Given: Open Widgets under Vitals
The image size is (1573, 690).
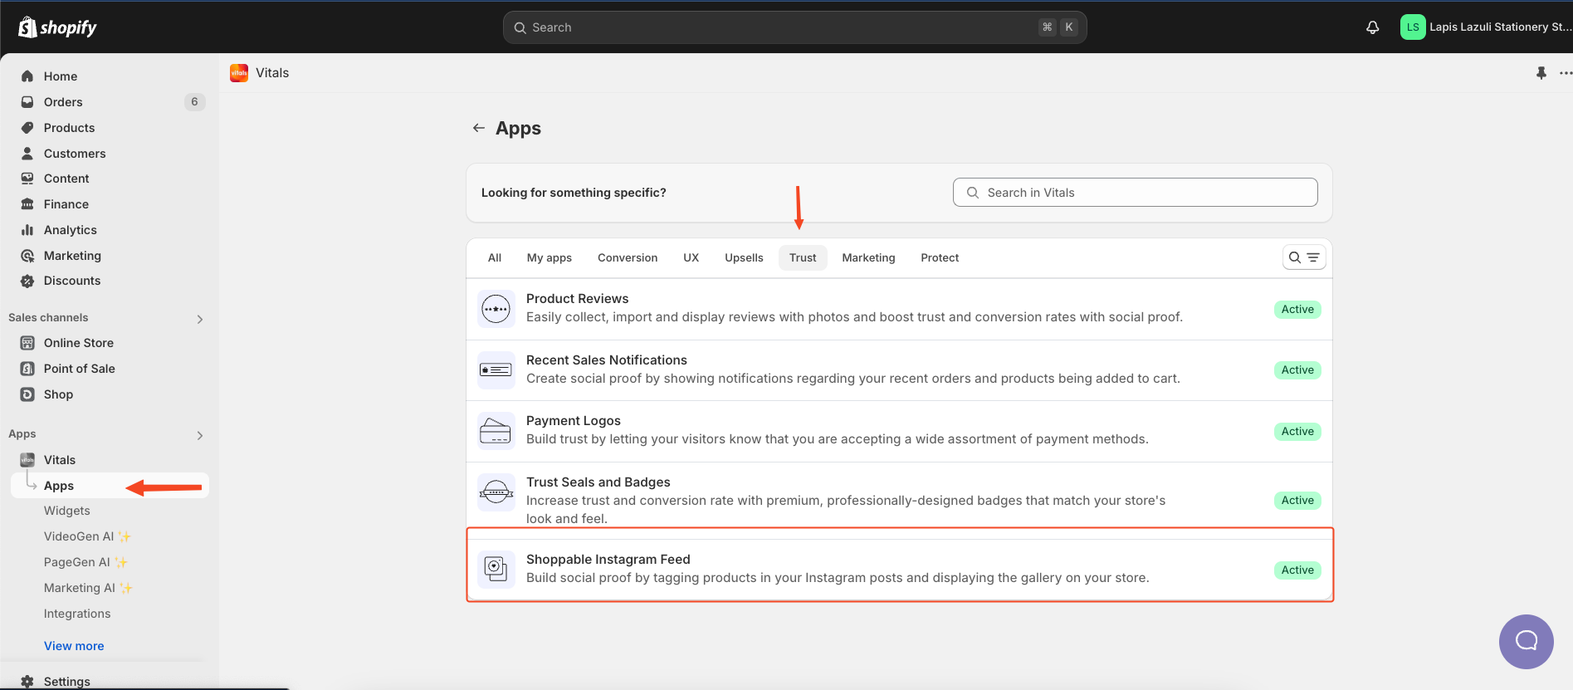Looking at the screenshot, I should (x=67, y=511).
